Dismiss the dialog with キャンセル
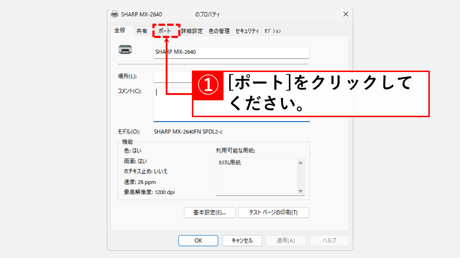This screenshot has width=460, height=258. coord(242,240)
